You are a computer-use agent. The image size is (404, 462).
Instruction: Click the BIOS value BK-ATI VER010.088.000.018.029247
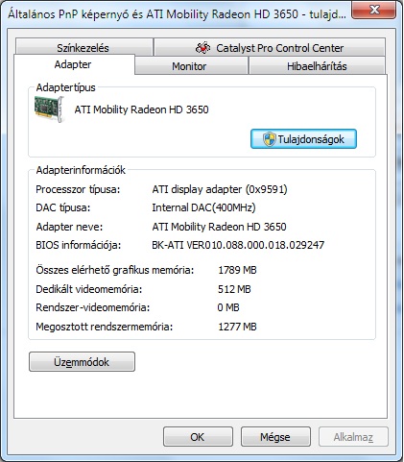click(238, 245)
